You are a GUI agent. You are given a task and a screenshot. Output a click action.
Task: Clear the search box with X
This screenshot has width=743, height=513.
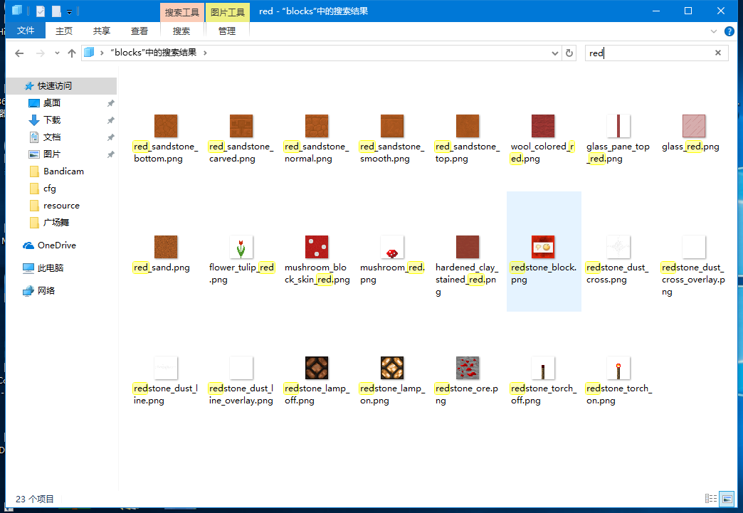pyautogui.click(x=718, y=53)
